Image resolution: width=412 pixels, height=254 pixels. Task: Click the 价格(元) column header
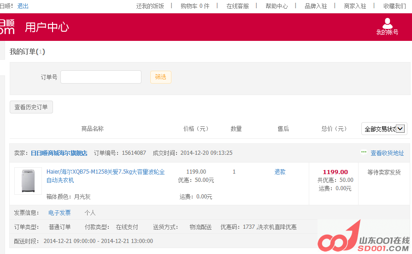(x=196, y=129)
